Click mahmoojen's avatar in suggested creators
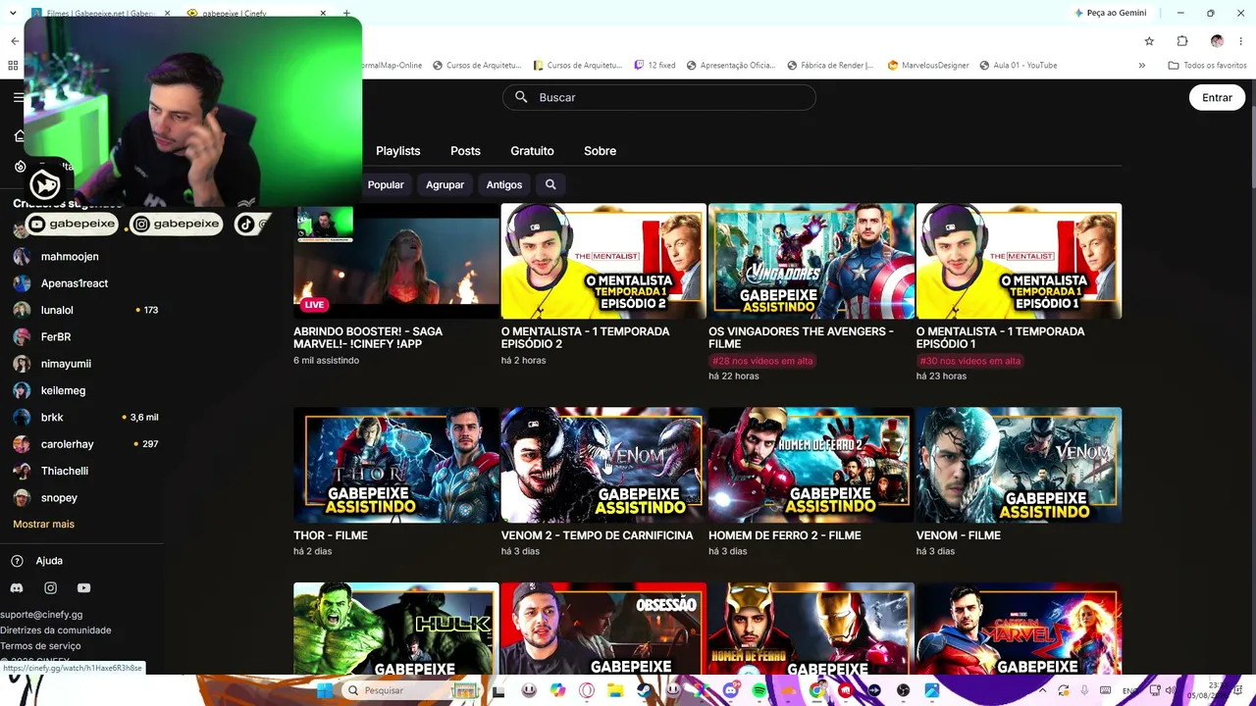This screenshot has width=1256, height=706. [x=22, y=257]
